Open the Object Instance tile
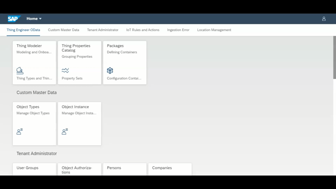 pyautogui.click(x=79, y=124)
